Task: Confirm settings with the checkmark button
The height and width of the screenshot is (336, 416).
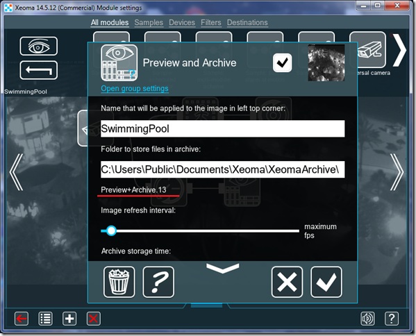Action: [326, 282]
